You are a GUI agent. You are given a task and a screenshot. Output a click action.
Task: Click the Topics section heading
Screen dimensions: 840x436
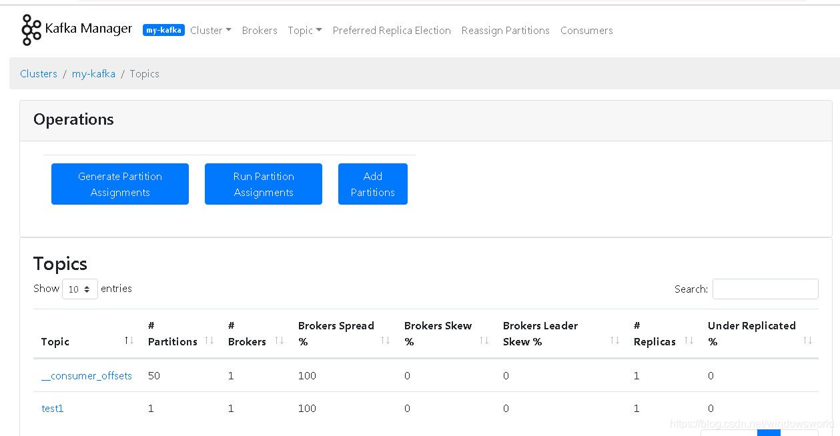[x=60, y=264]
